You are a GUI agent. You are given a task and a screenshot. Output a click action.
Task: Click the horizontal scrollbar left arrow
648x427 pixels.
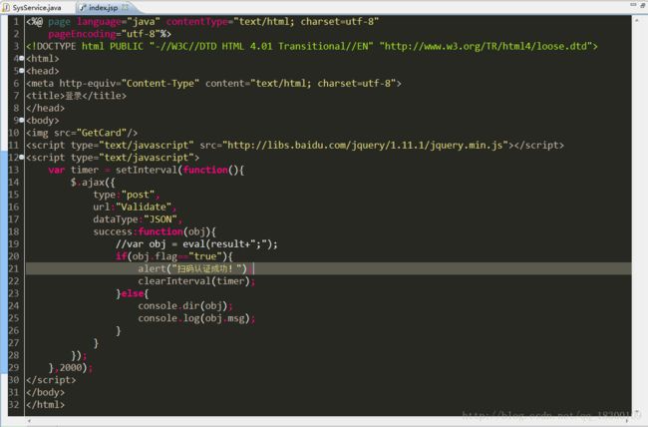pos(29,421)
